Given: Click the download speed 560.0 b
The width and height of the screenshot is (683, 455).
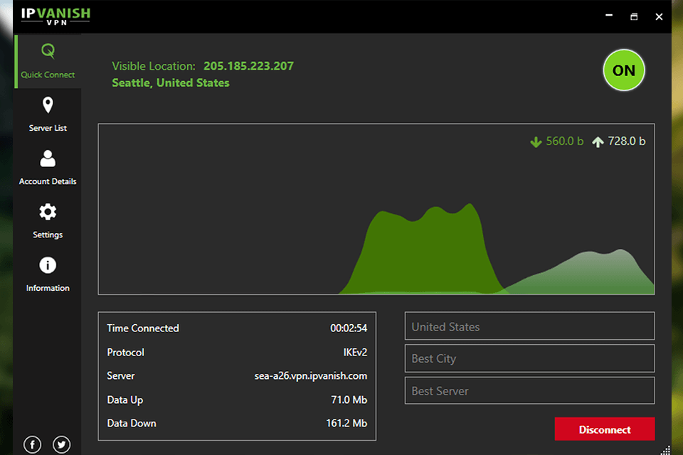Looking at the screenshot, I should [564, 141].
